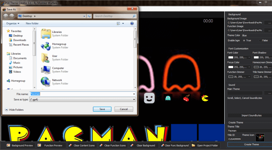Open the view options dropdown arrow
Viewport: 272px width, 150px height.
(123, 23)
